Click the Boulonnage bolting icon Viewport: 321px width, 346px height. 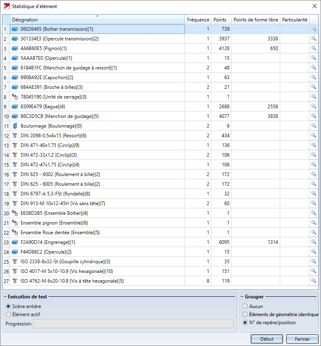pos(15,126)
